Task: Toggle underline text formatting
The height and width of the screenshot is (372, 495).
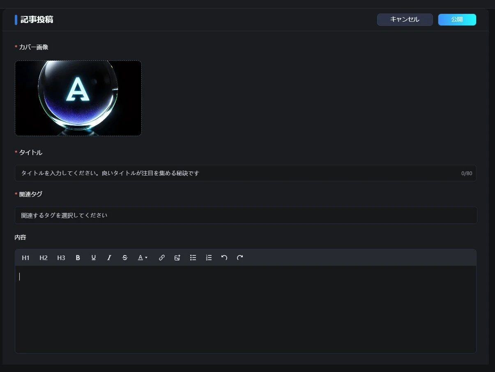Action: tap(94, 258)
